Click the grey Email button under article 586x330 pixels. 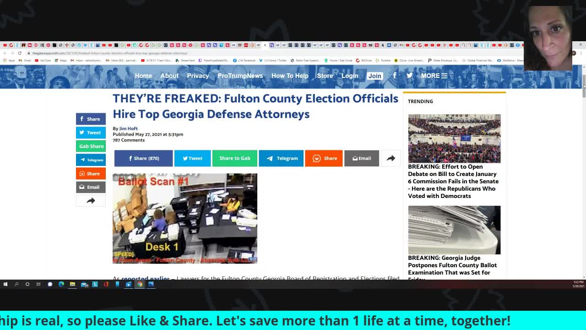(362, 158)
